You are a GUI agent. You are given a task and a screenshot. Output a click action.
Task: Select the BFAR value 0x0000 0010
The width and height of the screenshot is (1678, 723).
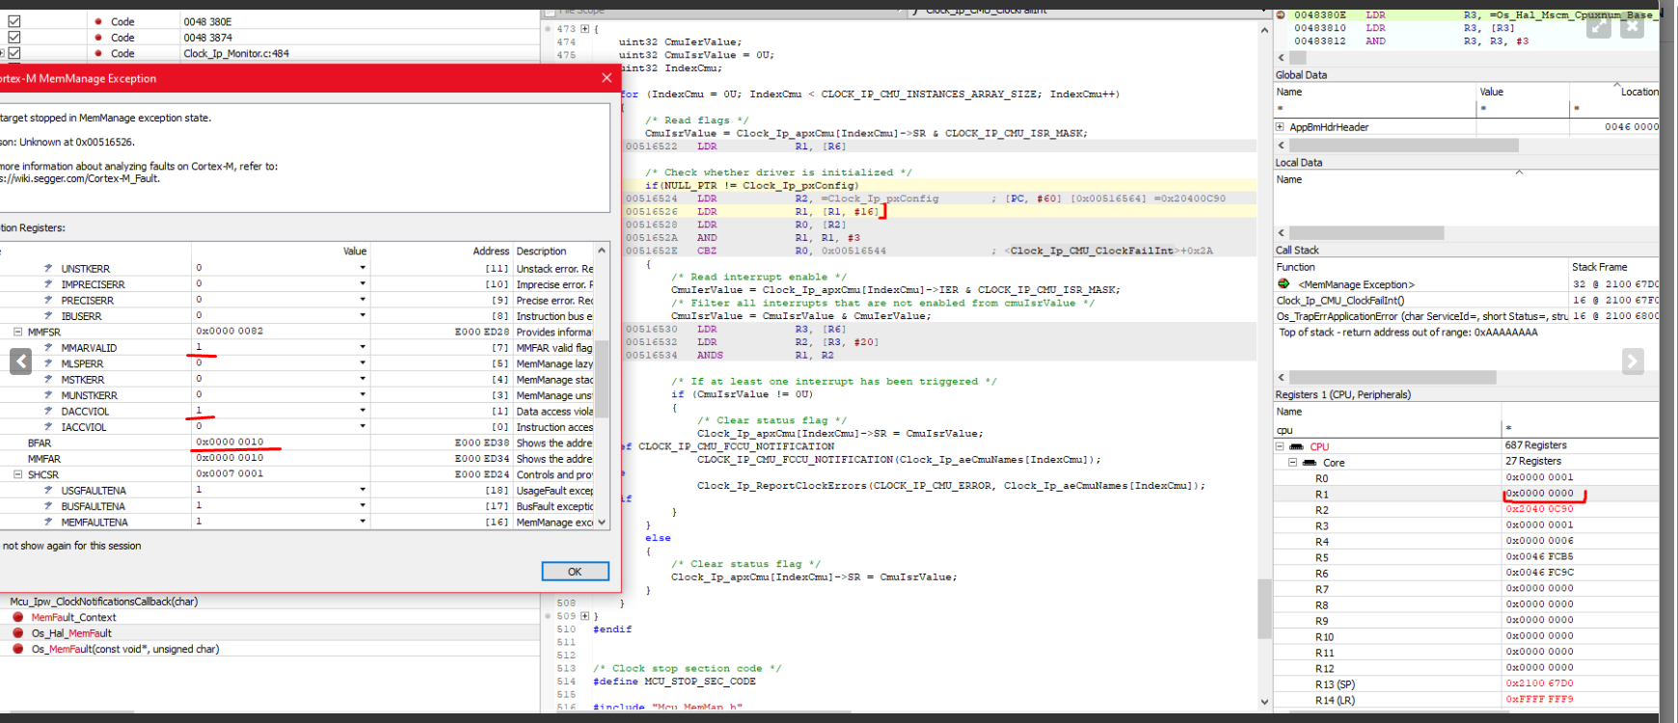point(230,442)
